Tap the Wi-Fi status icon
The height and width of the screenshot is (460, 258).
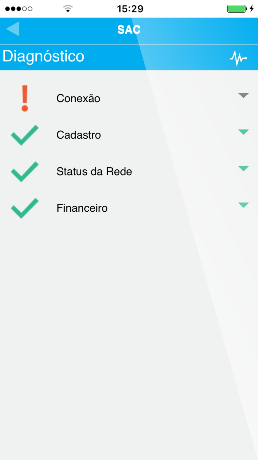coord(68,9)
